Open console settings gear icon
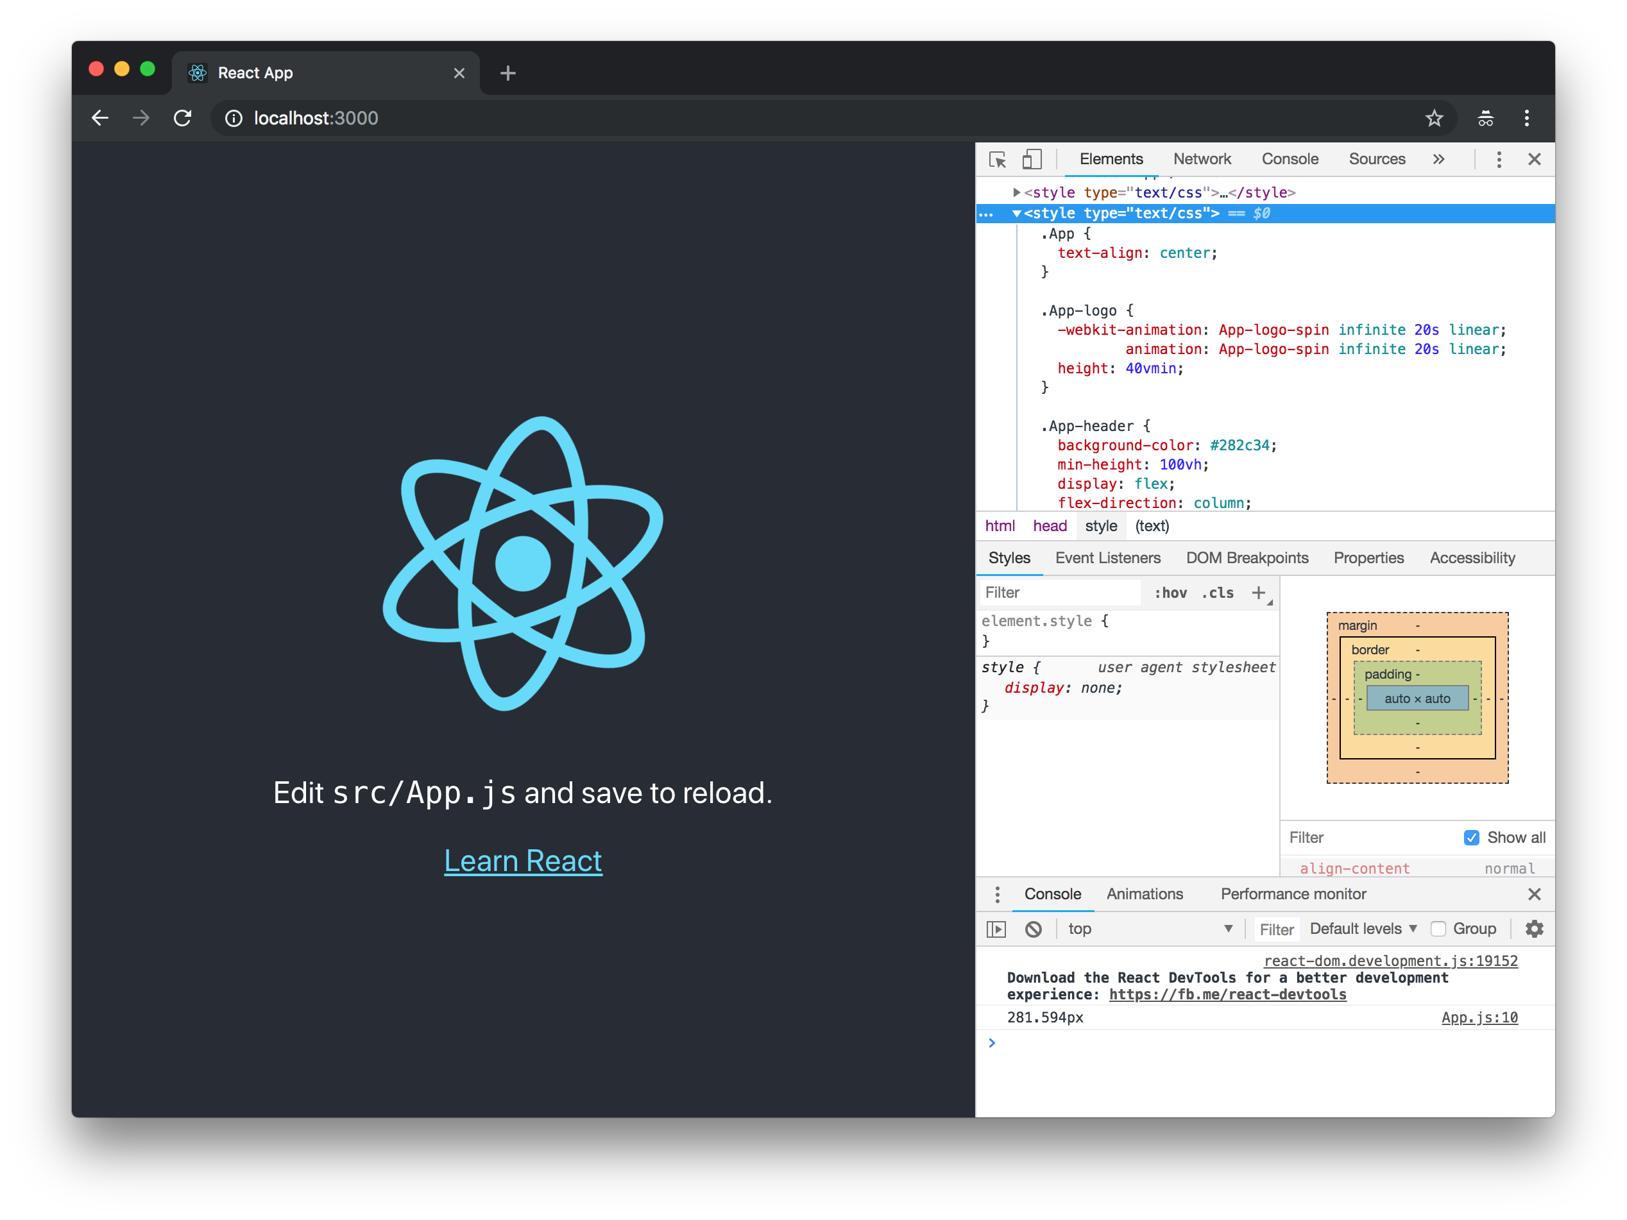 (x=1535, y=929)
